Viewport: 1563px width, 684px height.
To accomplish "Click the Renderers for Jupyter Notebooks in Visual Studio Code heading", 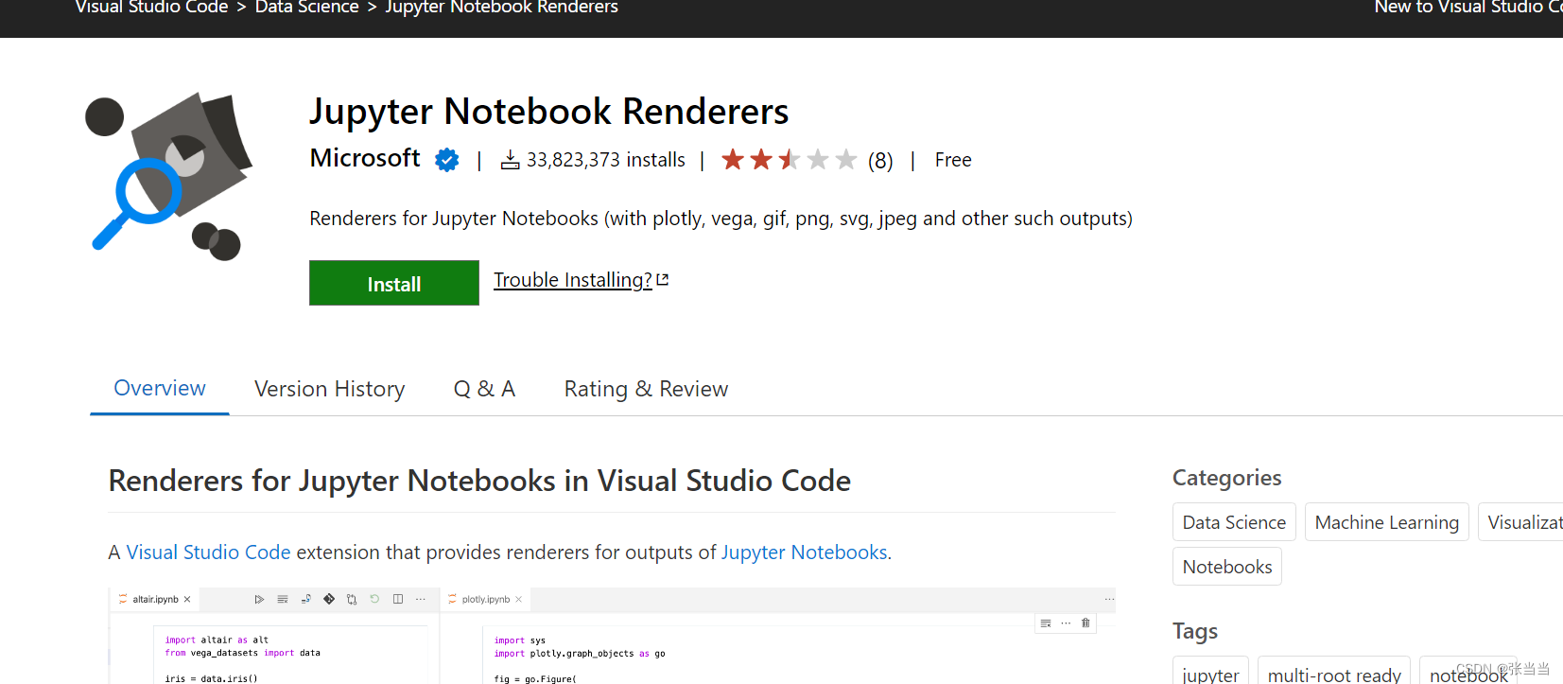I will (x=479, y=481).
